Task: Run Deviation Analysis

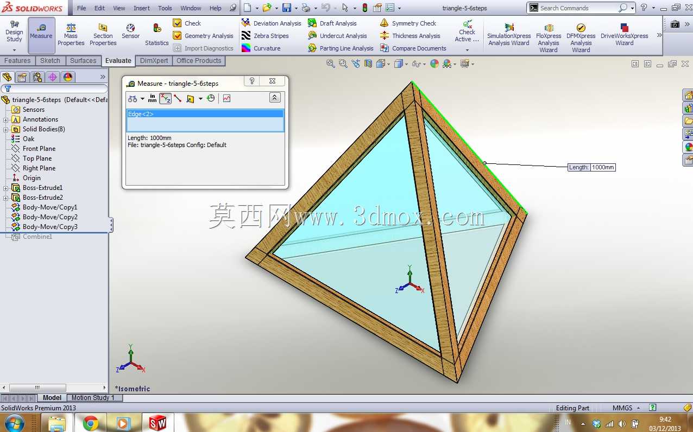Action: (271, 23)
